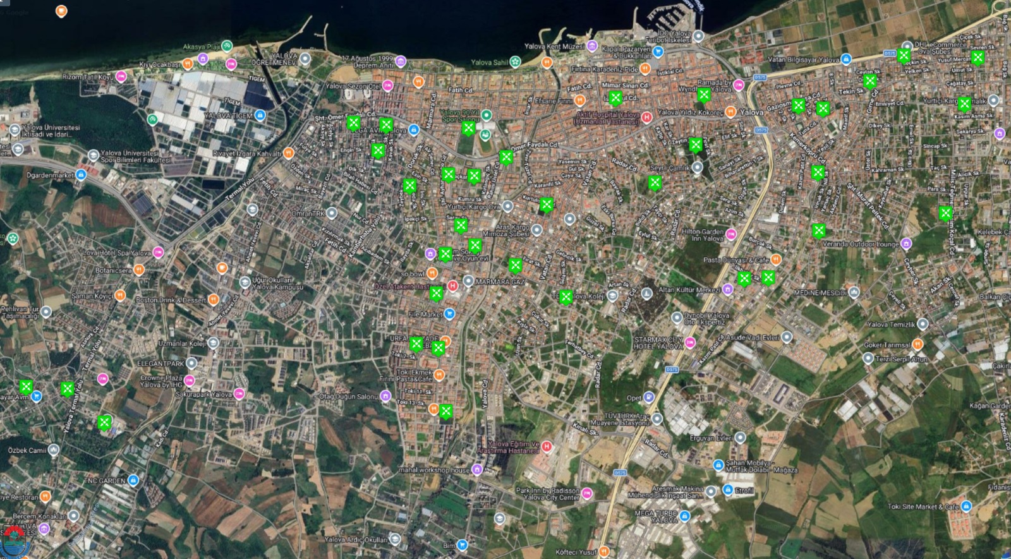Click the Park Inn by Radisson hotel pin

pyautogui.click(x=587, y=493)
